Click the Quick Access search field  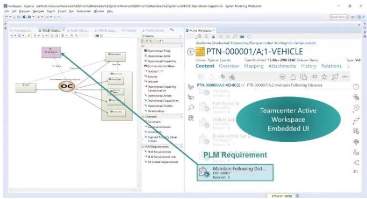pos(339,17)
